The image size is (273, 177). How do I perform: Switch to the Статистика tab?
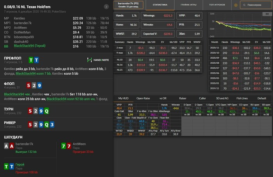click(x=160, y=5)
